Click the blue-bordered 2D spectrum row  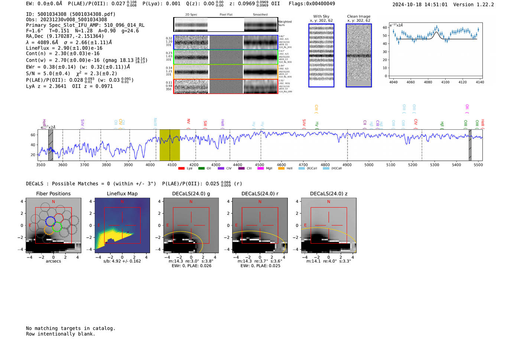coord(226,42)
